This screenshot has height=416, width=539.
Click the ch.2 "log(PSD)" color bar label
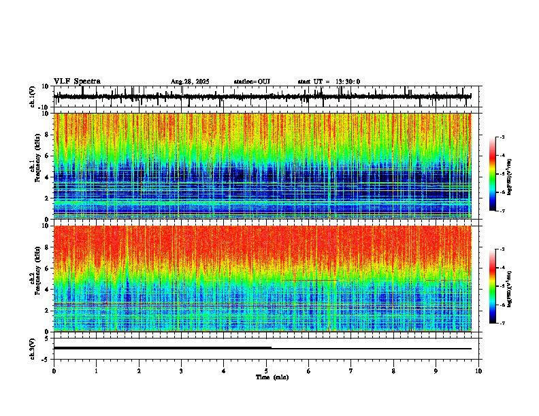[510, 289]
